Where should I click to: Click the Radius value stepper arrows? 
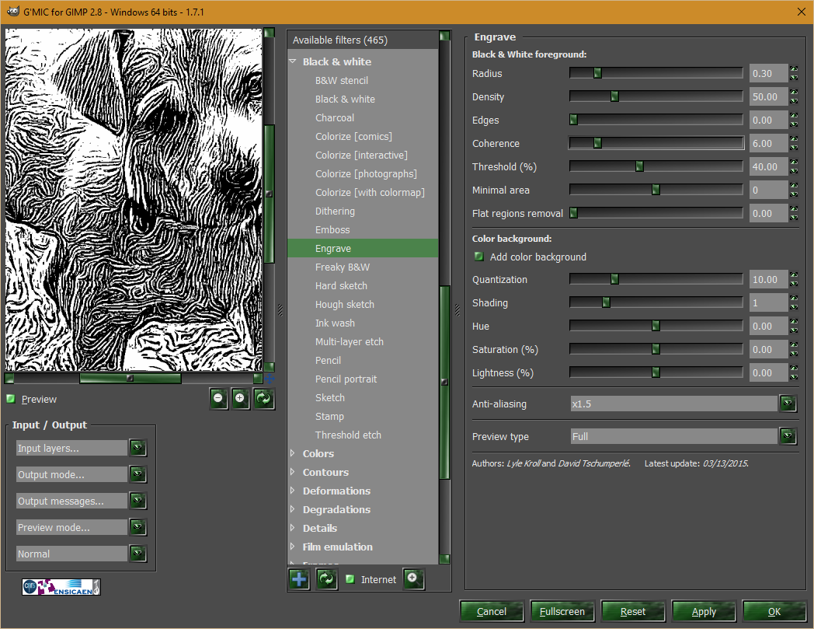click(794, 73)
